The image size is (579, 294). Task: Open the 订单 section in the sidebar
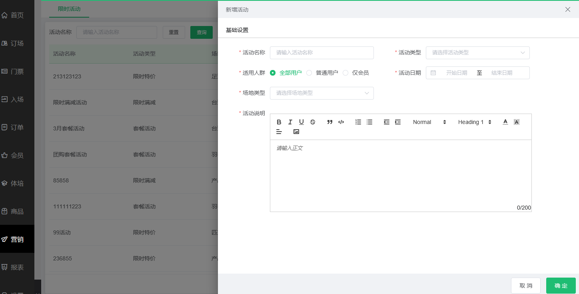(17, 127)
